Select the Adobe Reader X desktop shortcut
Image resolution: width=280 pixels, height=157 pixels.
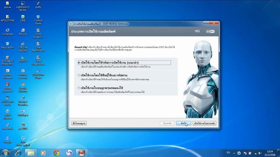(7, 88)
